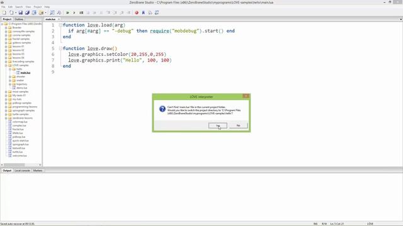Switch to the Output tab
Viewport: 403px width, 226px height.
coord(7,170)
